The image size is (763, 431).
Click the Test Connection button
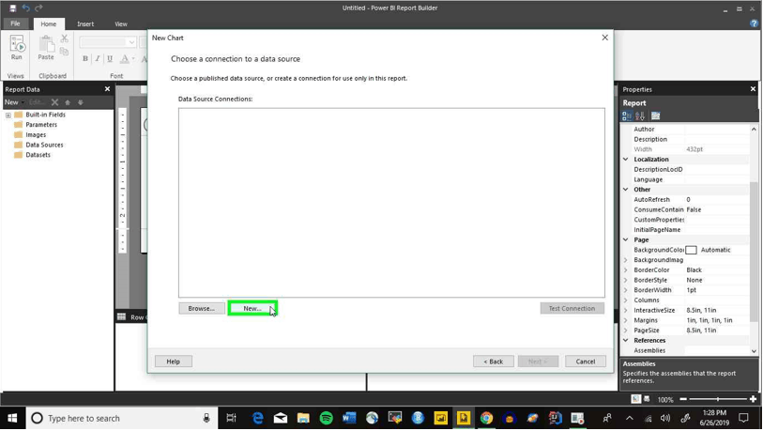[x=572, y=308]
